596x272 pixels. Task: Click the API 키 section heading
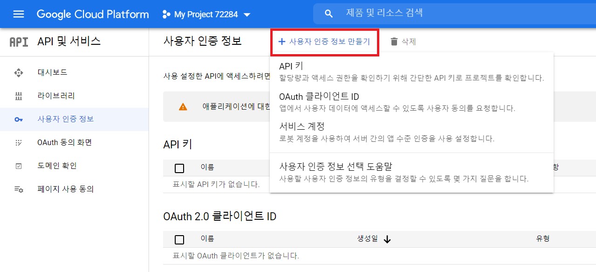click(x=178, y=144)
